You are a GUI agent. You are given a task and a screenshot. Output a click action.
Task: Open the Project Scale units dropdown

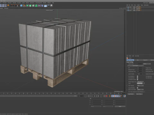click(147, 64)
